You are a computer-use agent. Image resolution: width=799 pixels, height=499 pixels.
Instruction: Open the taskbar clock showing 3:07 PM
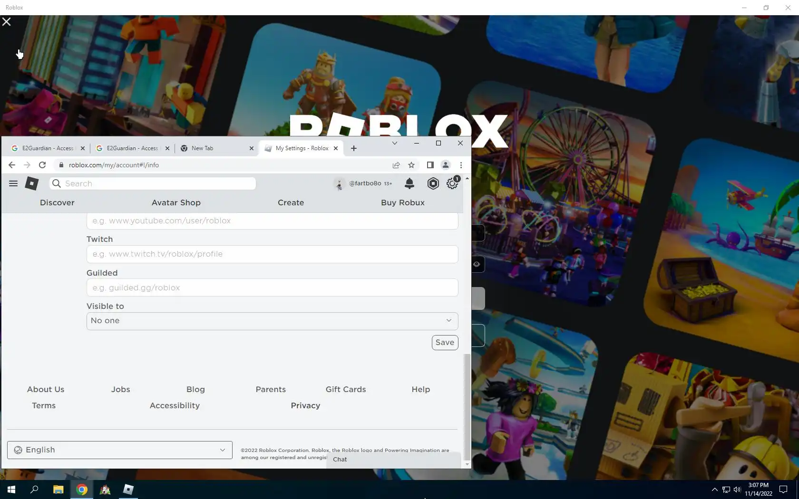(758, 489)
